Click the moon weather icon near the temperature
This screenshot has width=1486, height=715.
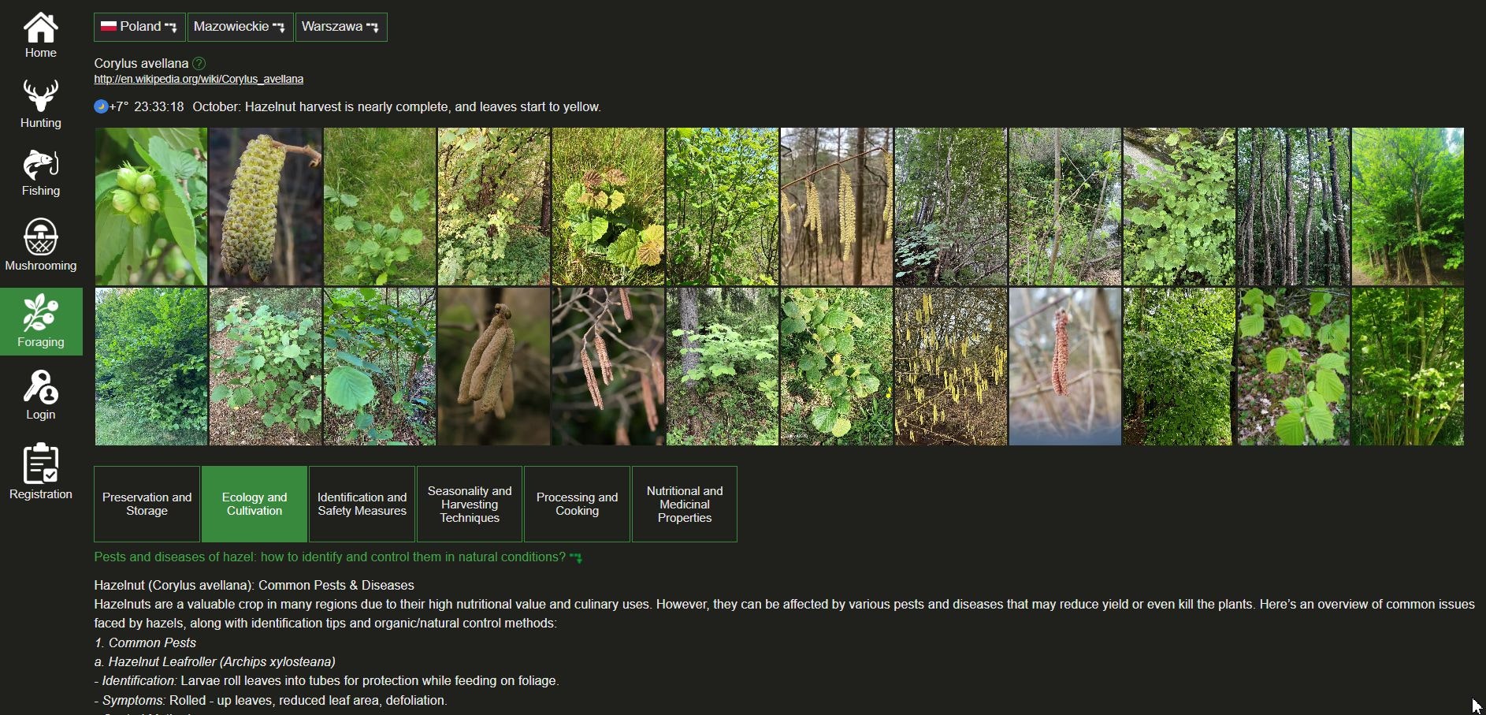pyautogui.click(x=100, y=106)
